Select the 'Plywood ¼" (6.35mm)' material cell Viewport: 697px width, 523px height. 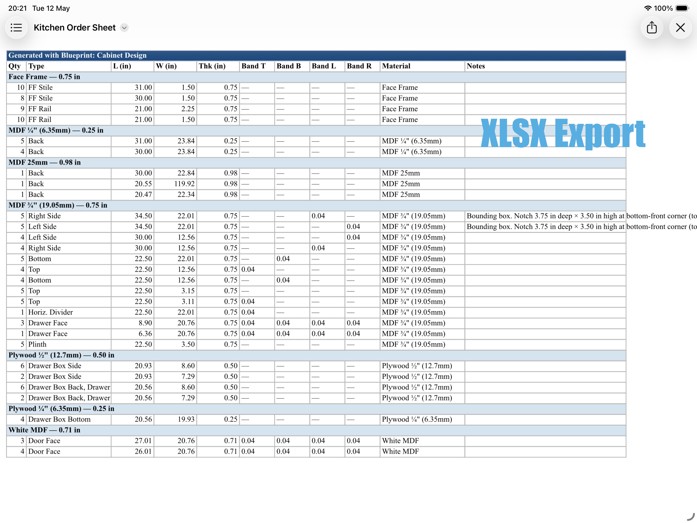click(422, 420)
